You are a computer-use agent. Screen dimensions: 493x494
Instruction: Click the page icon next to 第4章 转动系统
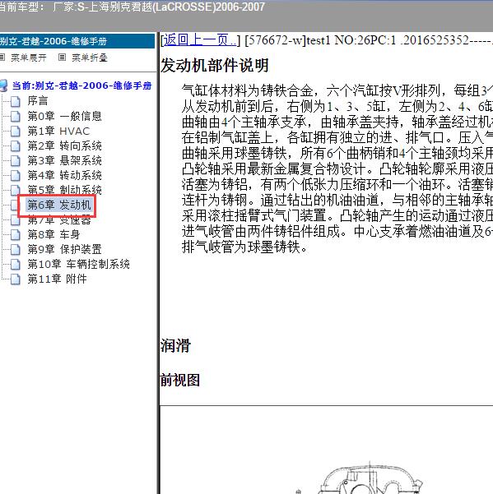pos(16,175)
